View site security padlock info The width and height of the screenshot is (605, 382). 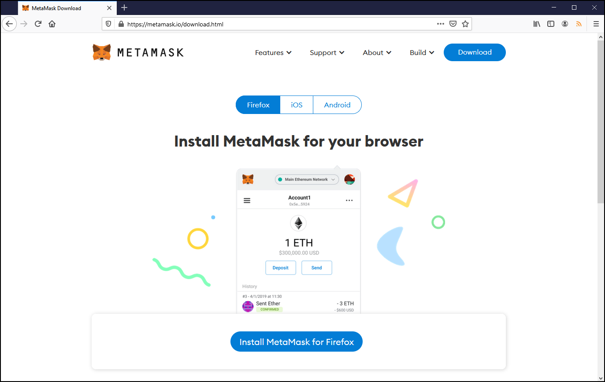[x=121, y=24]
